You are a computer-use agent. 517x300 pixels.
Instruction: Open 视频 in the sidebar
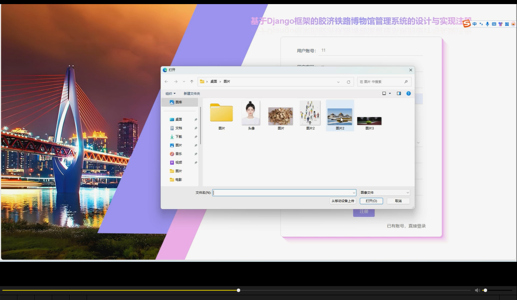tap(179, 163)
